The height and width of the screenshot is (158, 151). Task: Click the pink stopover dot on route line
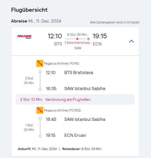point(77,39)
